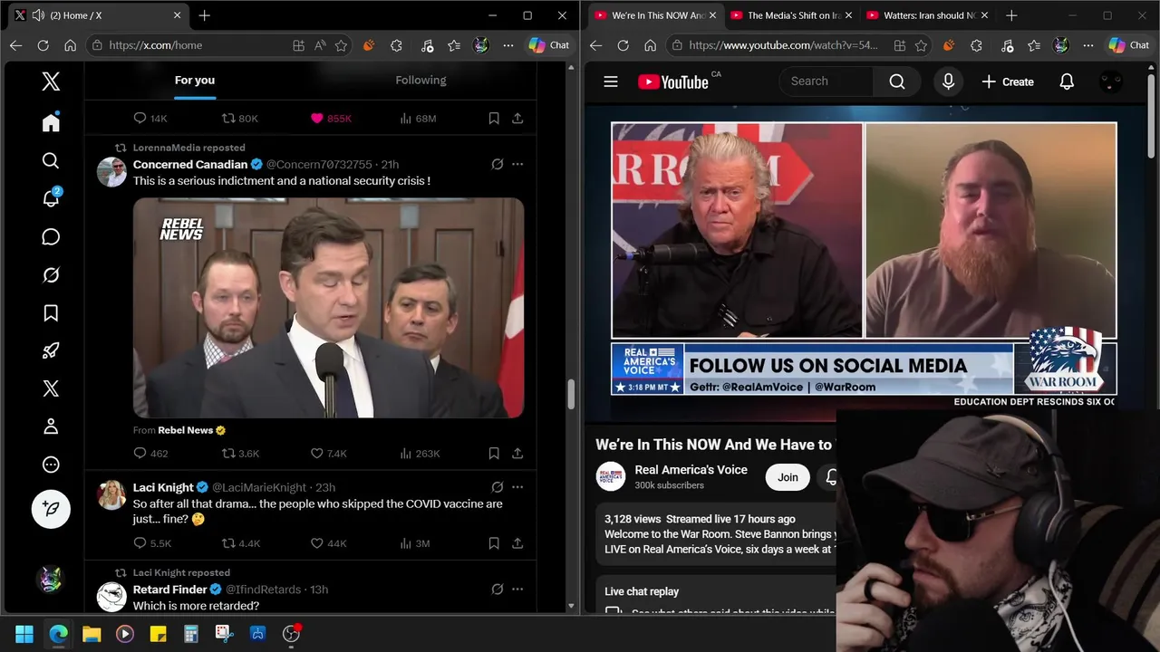Open OBS Studio from the taskbar
Screen dimensions: 1160x652
point(291,634)
